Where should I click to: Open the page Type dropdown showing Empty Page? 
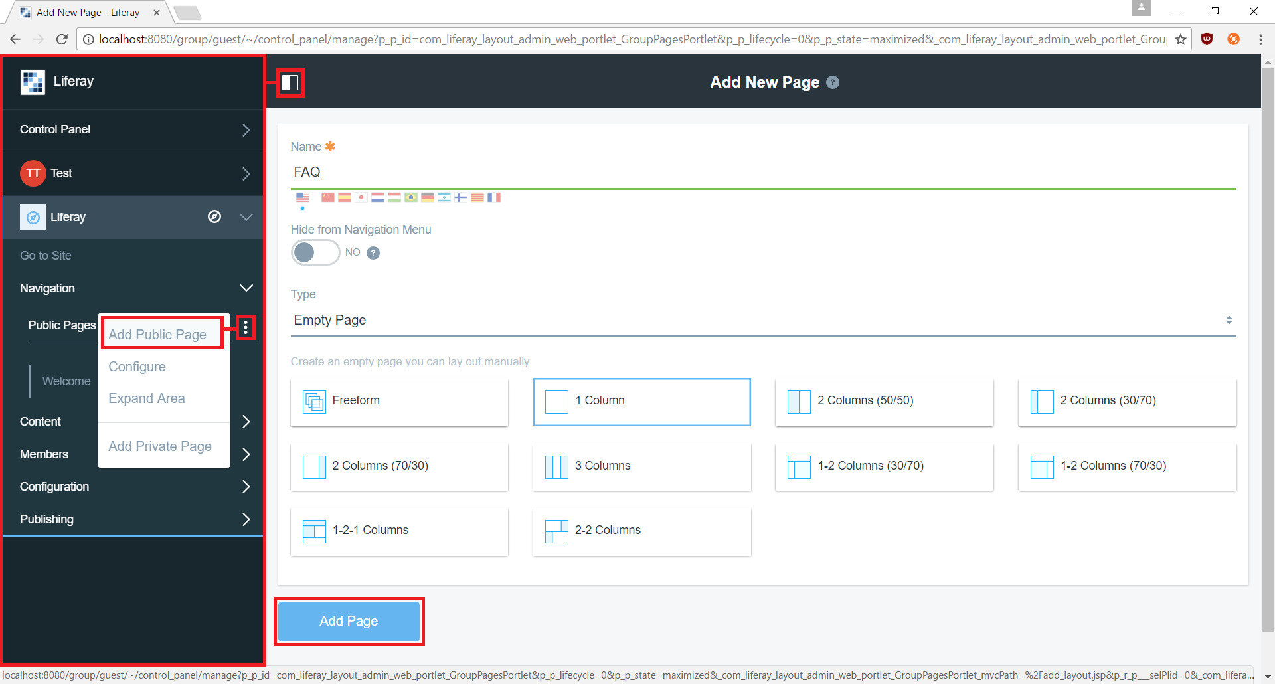pos(760,320)
